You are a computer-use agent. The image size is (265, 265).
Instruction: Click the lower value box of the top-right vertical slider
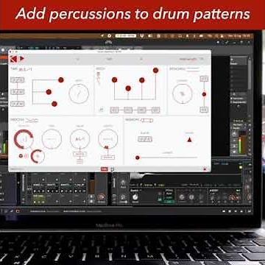[204, 110]
